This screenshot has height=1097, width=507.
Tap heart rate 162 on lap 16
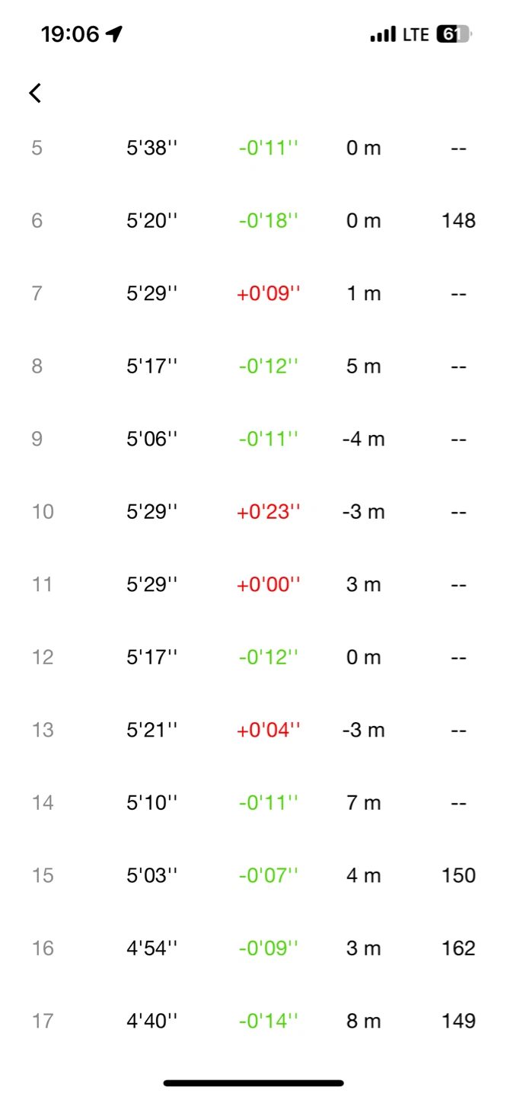coord(458,948)
